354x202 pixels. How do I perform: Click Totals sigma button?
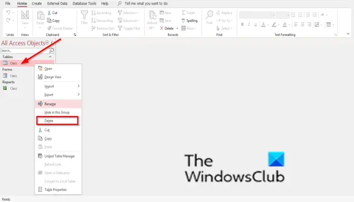[188, 13]
